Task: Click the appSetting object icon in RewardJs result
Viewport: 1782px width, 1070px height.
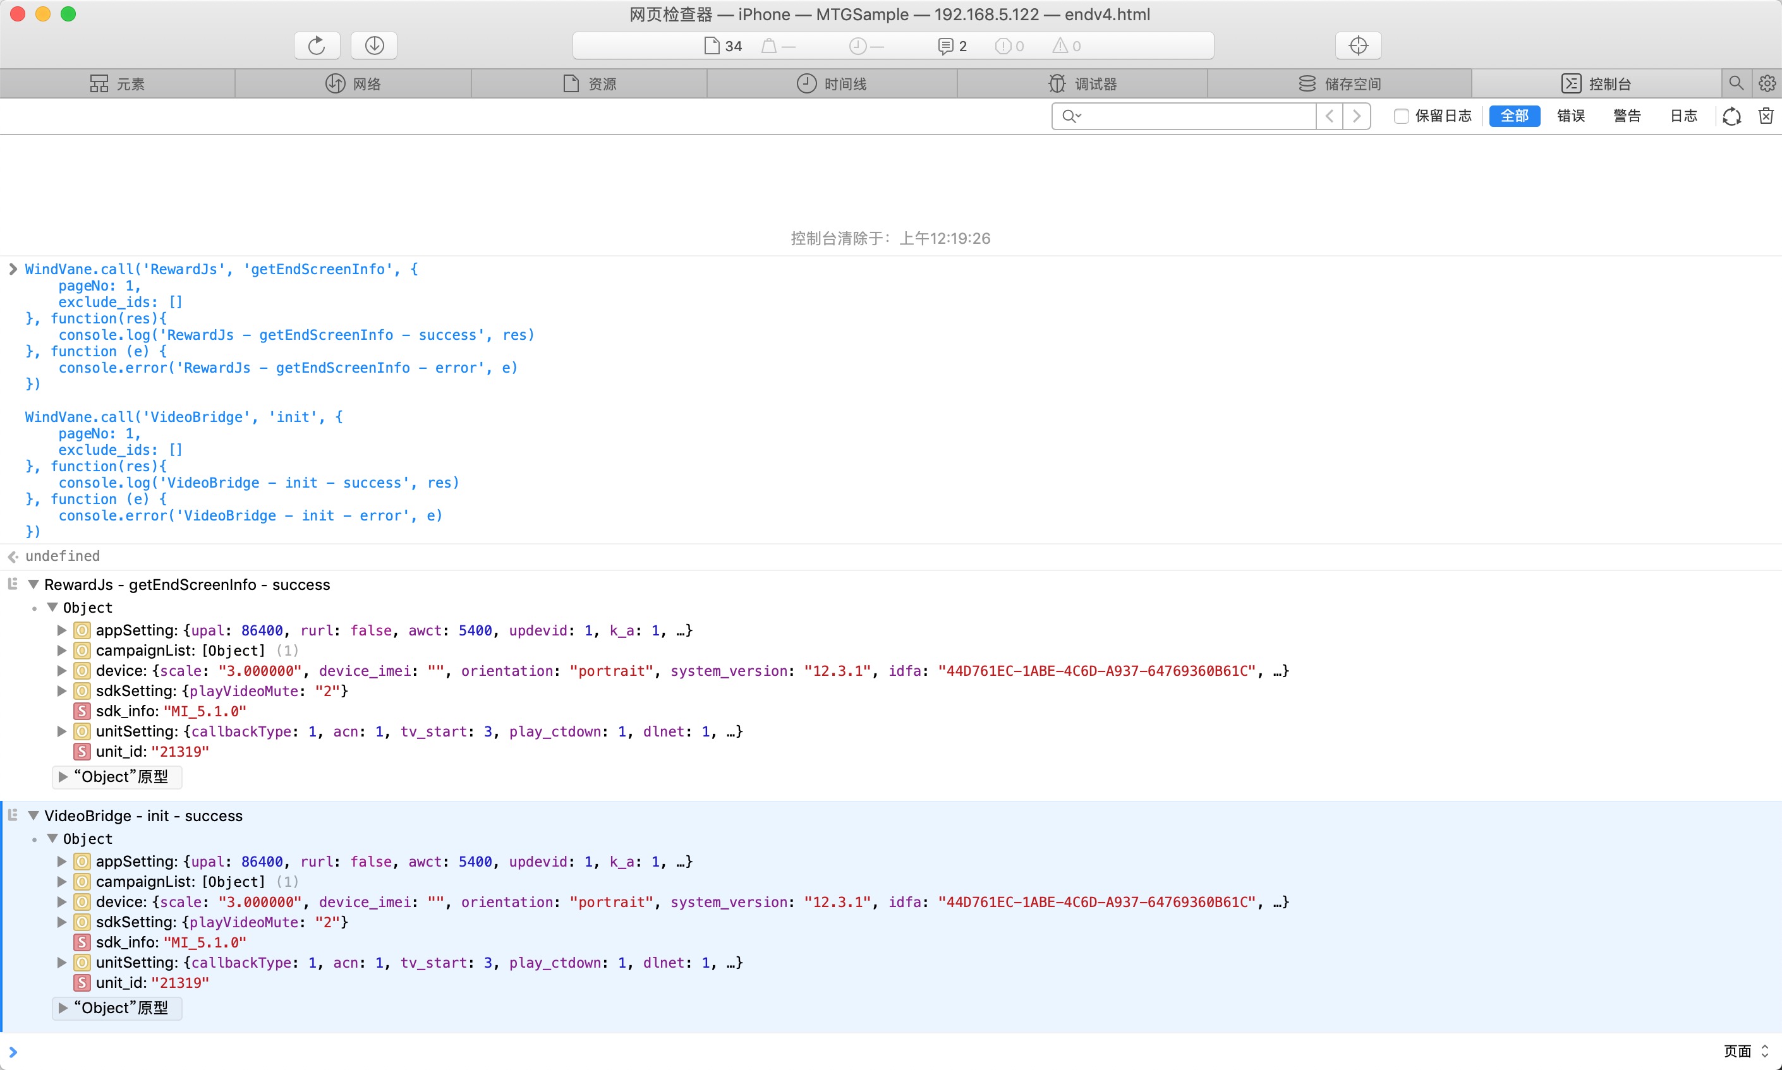Action: coord(82,630)
